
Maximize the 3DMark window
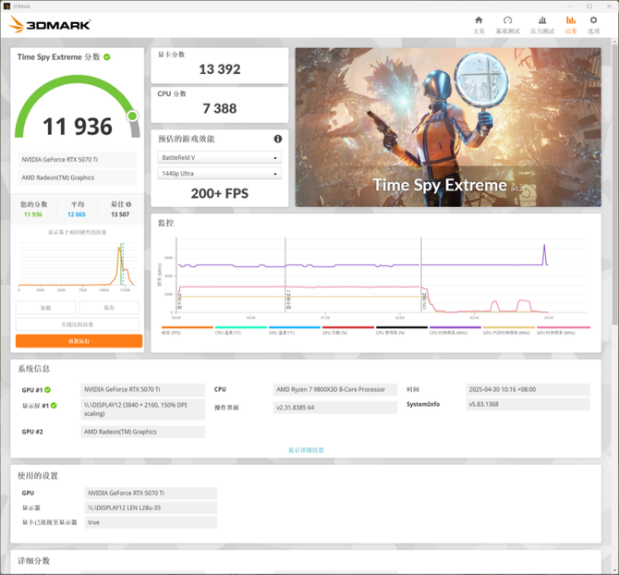point(589,6)
